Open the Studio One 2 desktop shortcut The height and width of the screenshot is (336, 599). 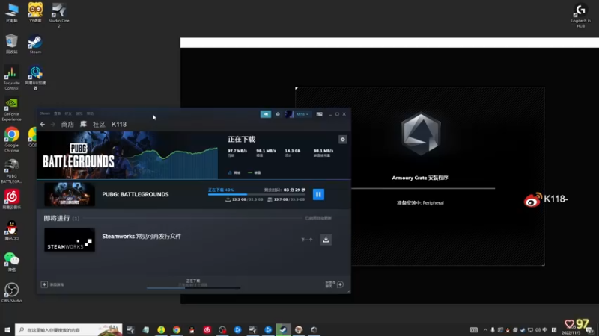click(x=59, y=15)
